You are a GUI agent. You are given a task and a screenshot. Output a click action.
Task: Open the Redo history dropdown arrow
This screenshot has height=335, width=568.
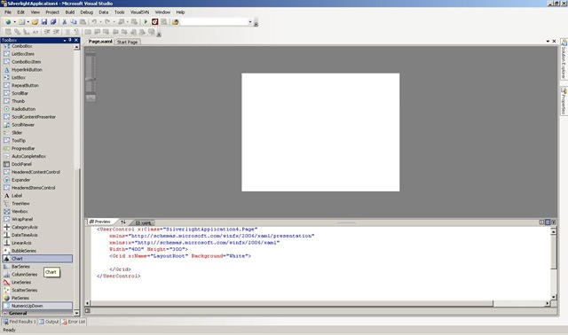click(114, 22)
